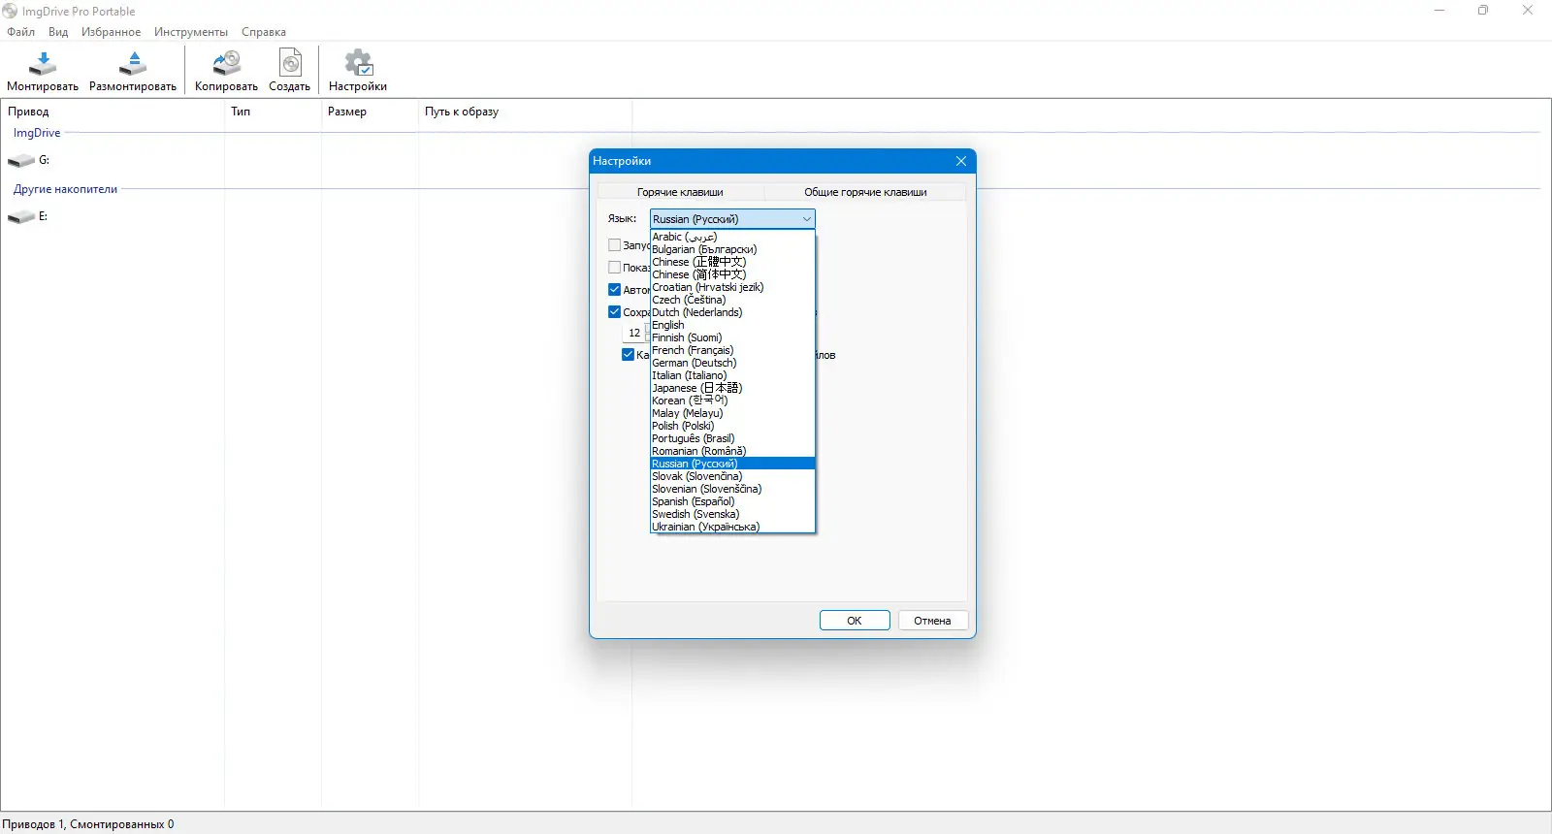1552x834 pixels.
Task: Pick Croatian (Hrvatski jezik) language
Action: tap(732, 287)
